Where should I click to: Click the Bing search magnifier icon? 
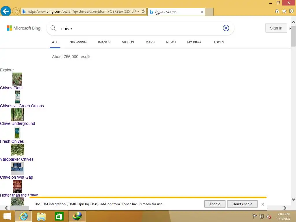click(x=53, y=28)
